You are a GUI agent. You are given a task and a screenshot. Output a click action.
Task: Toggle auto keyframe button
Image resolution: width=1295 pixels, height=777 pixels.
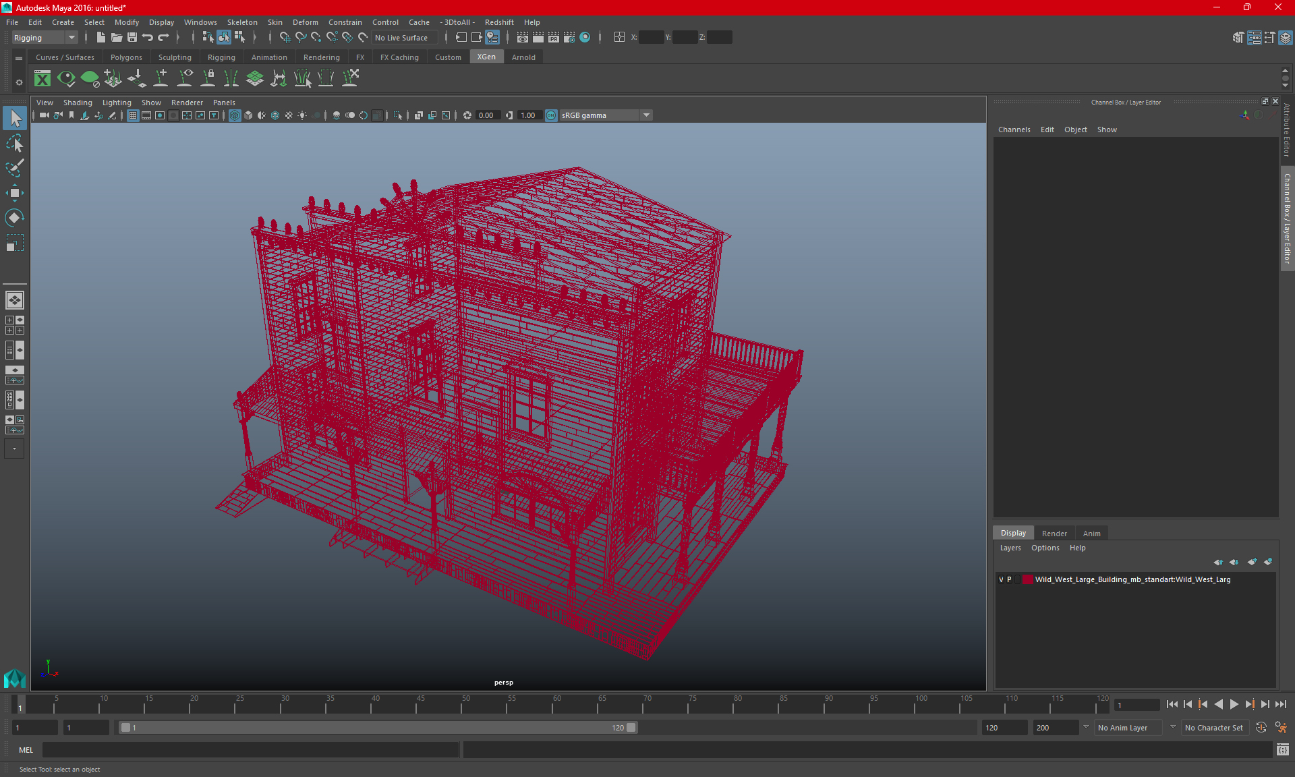click(x=1261, y=728)
